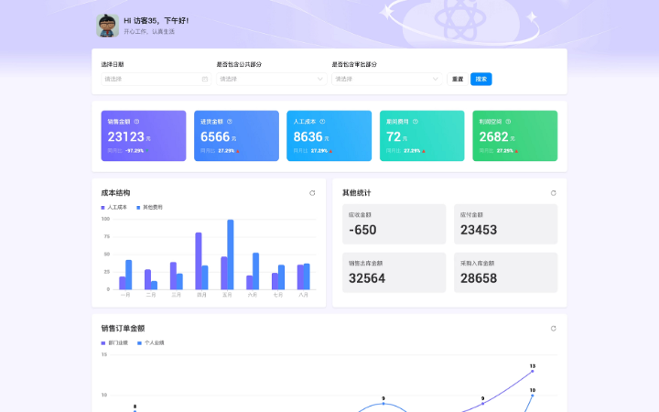Click the -97.29% comparison value

(135, 150)
